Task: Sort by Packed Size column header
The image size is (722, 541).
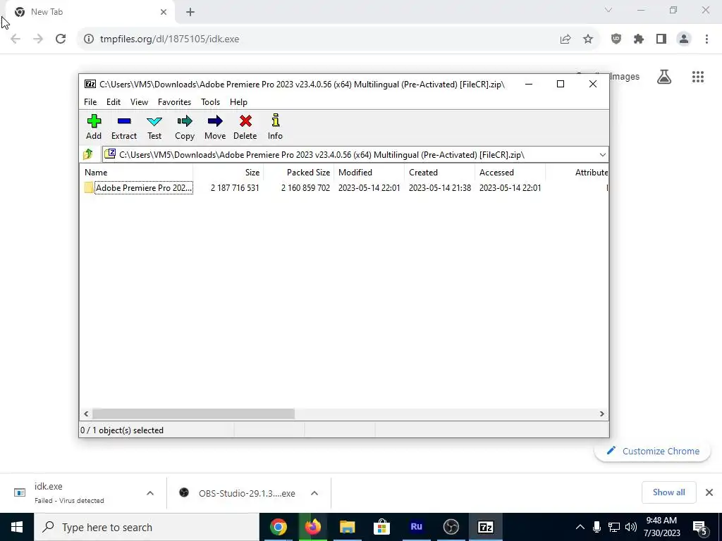Action: coord(299,173)
